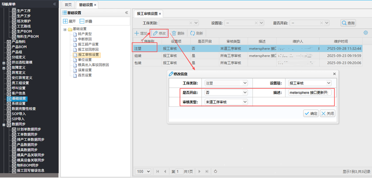This screenshot has height=178, width=372.
Task: Close the 修改信息 dialog with the X
Action: point(334,74)
